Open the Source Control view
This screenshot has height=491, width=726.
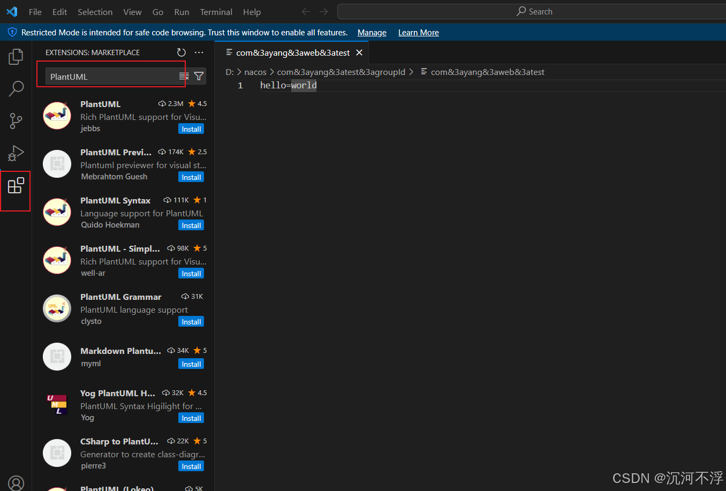coord(16,121)
